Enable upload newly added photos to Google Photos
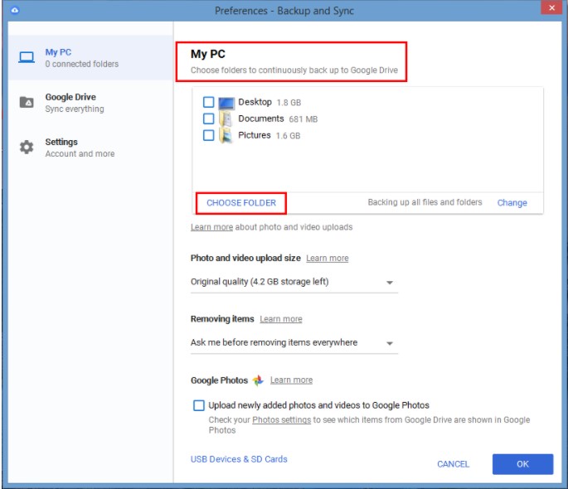The height and width of the screenshot is (489, 568). pos(199,405)
